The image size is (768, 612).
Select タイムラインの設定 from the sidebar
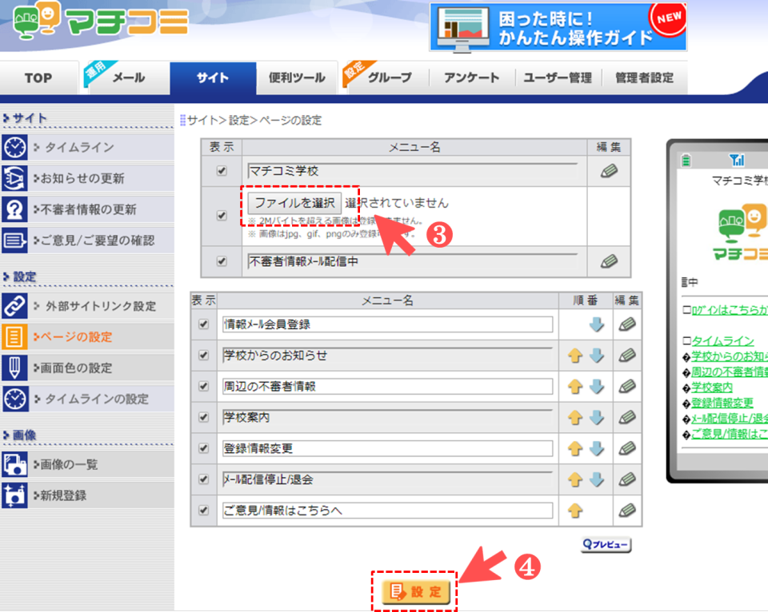tap(87, 399)
